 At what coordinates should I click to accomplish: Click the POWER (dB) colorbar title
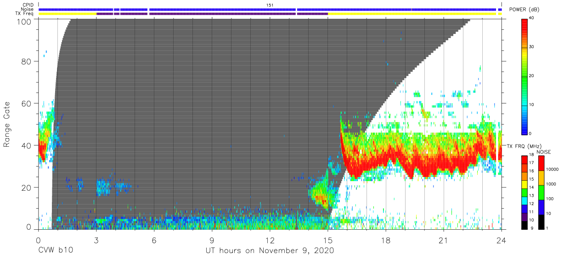(x=524, y=10)
